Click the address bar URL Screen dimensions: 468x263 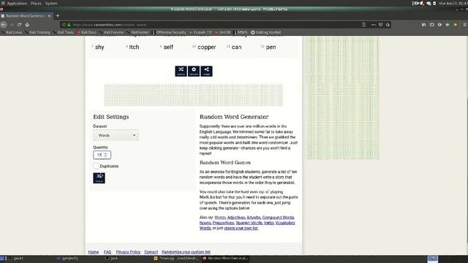point(109,25)
